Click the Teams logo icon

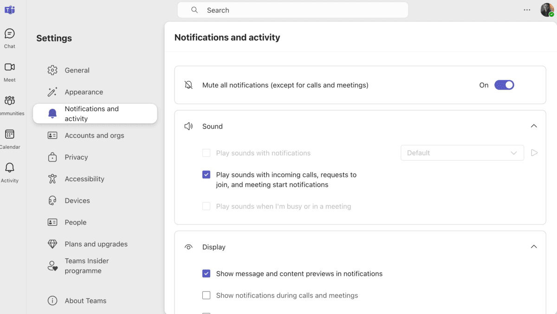click(x=9, y=9)
